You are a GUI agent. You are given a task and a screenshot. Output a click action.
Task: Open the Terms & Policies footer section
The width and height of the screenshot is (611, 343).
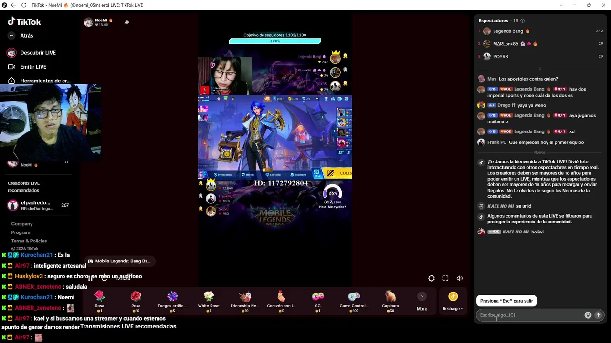pos(29,241)
